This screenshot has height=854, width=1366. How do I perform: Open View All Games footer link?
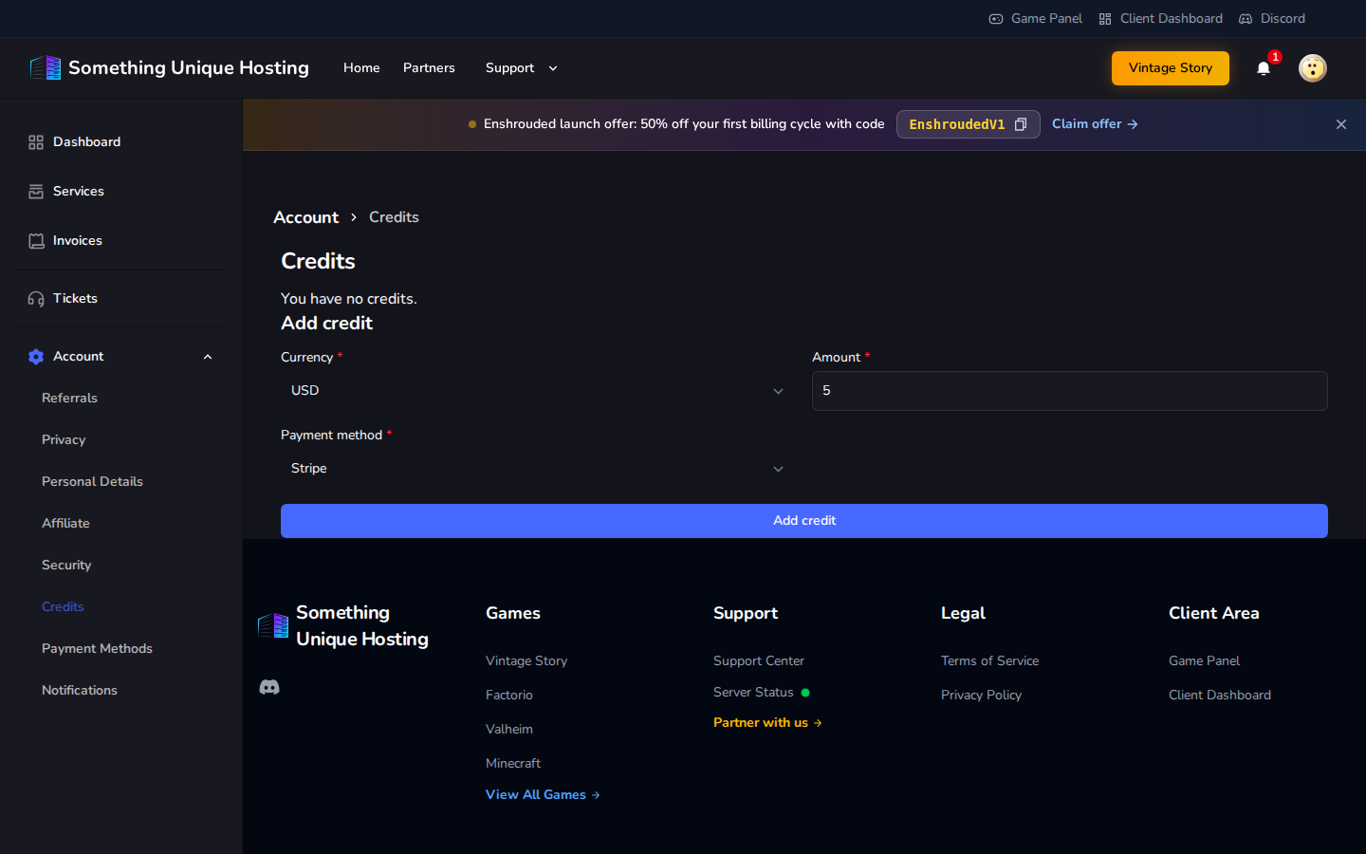(x=543, y=795)
